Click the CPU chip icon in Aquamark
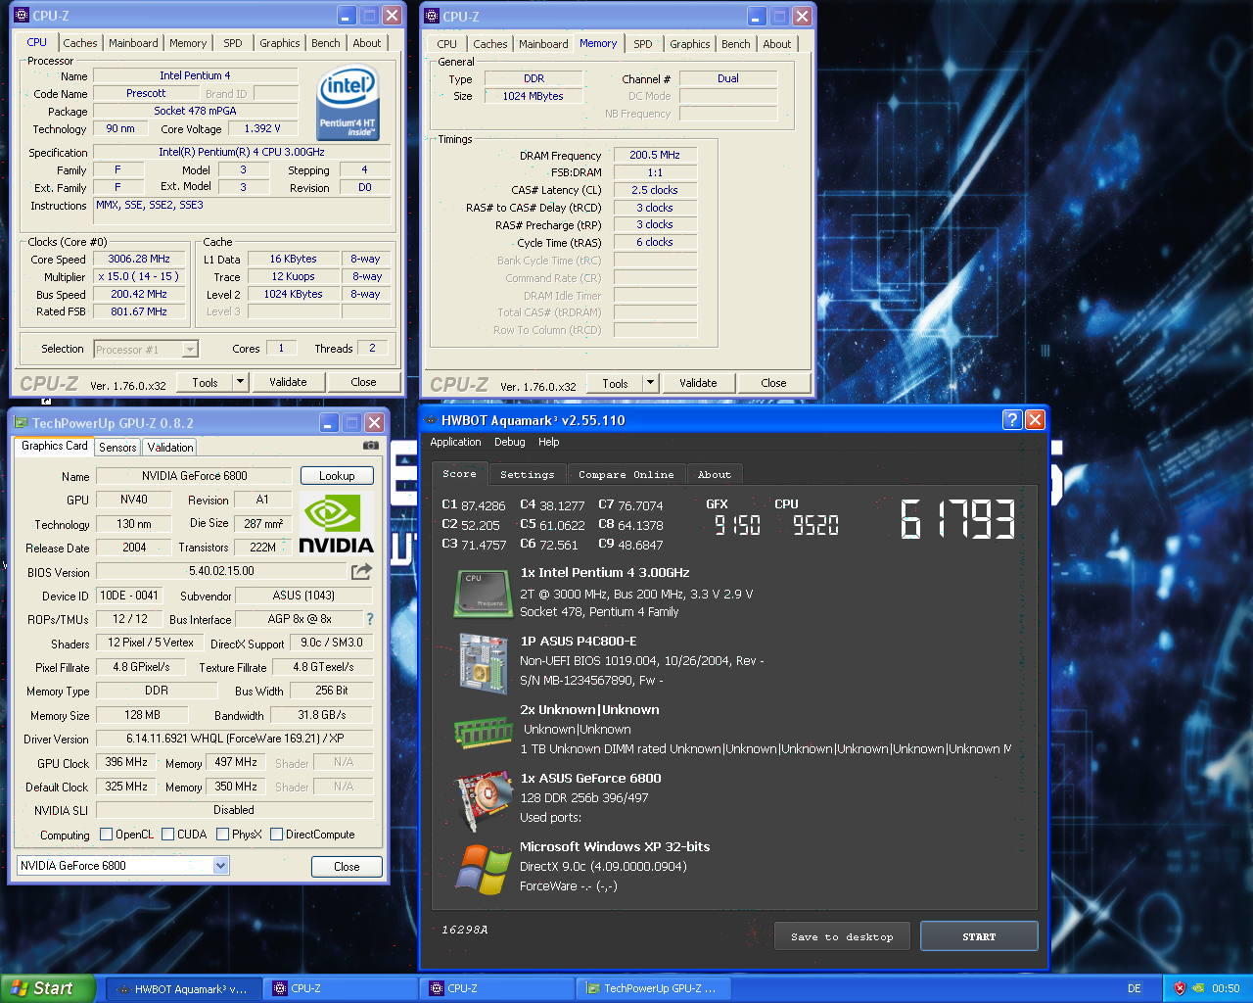The image size is (1253, 1003). tap(484, 593)
